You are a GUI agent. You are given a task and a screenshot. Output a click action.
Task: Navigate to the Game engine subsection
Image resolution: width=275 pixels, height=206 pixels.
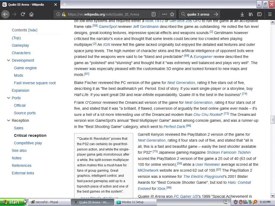(x=25, y=68)
